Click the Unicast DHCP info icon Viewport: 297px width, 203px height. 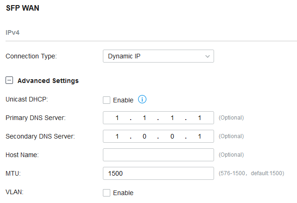pyautogui.click(x=142, y=100)
